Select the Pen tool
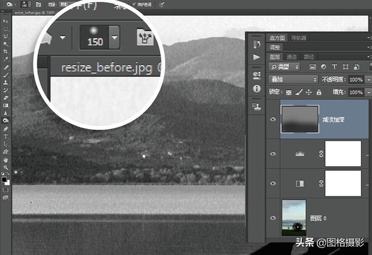The width and height of the screenshot is (372, 255). [x=5, y=129]
